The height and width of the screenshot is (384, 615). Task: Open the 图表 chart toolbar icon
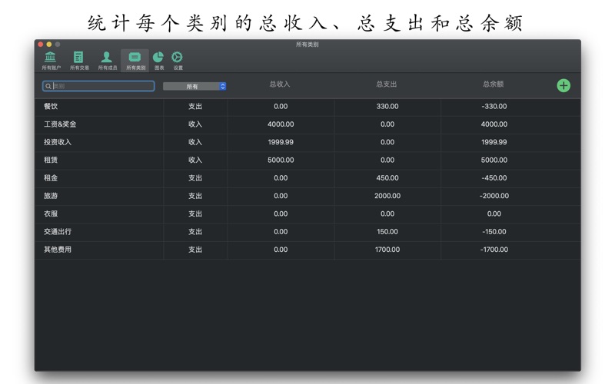[x=158, y=61]
